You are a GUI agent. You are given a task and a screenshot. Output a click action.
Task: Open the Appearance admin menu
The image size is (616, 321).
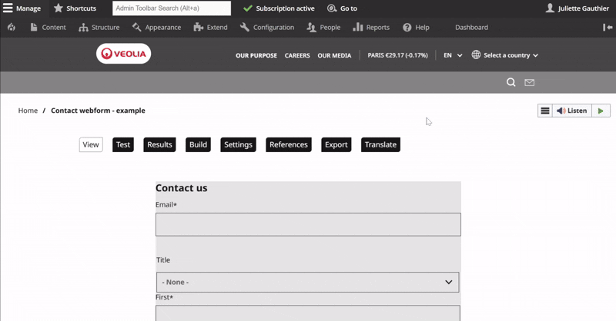click(x=156, y=28)
